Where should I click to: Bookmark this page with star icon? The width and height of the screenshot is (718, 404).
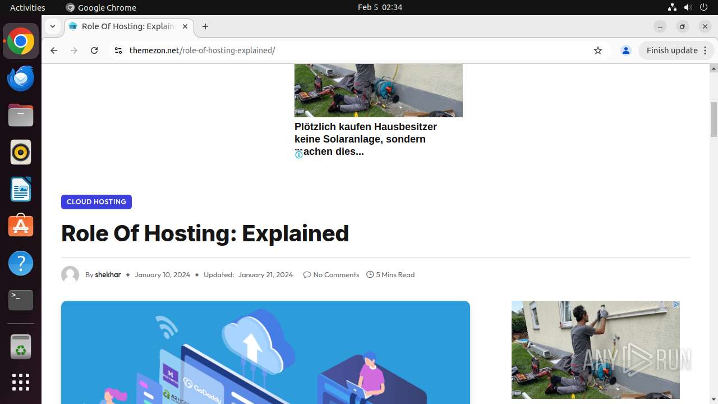pyautogui.click(x=598, y=50)
